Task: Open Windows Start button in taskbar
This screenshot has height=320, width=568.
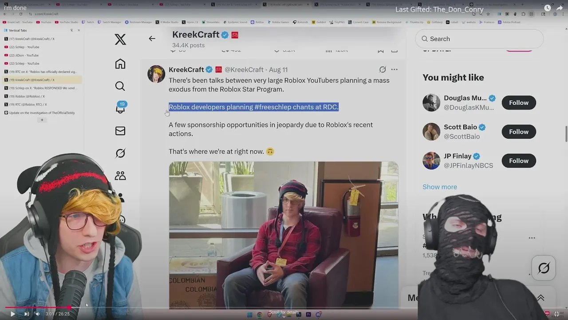Action: [x=249, y=315]
